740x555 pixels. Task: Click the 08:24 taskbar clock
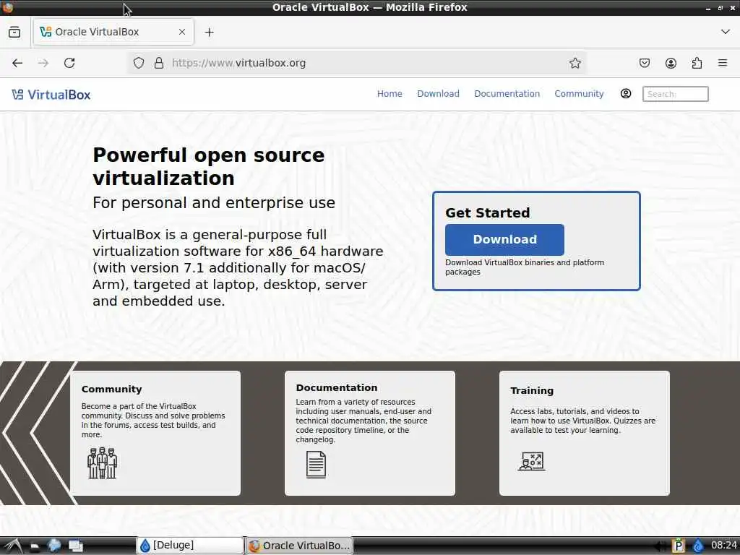click(723, 546)
